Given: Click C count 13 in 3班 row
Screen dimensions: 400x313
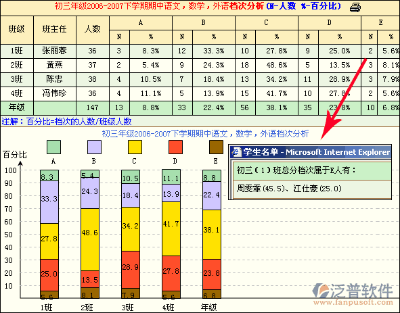Looking at the screenshot, I should pos(244,79).
